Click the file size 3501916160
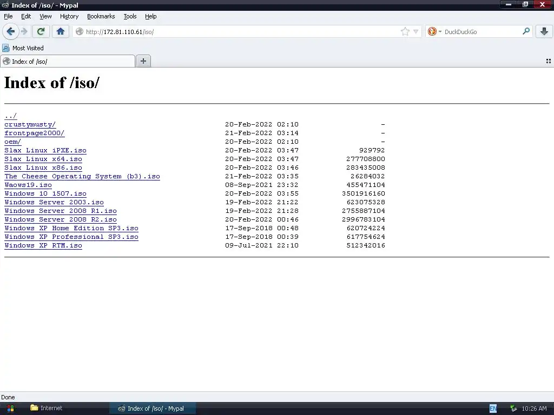Image resolution: width=554 pixels, height=415 pixels. (x=364, y=194)
